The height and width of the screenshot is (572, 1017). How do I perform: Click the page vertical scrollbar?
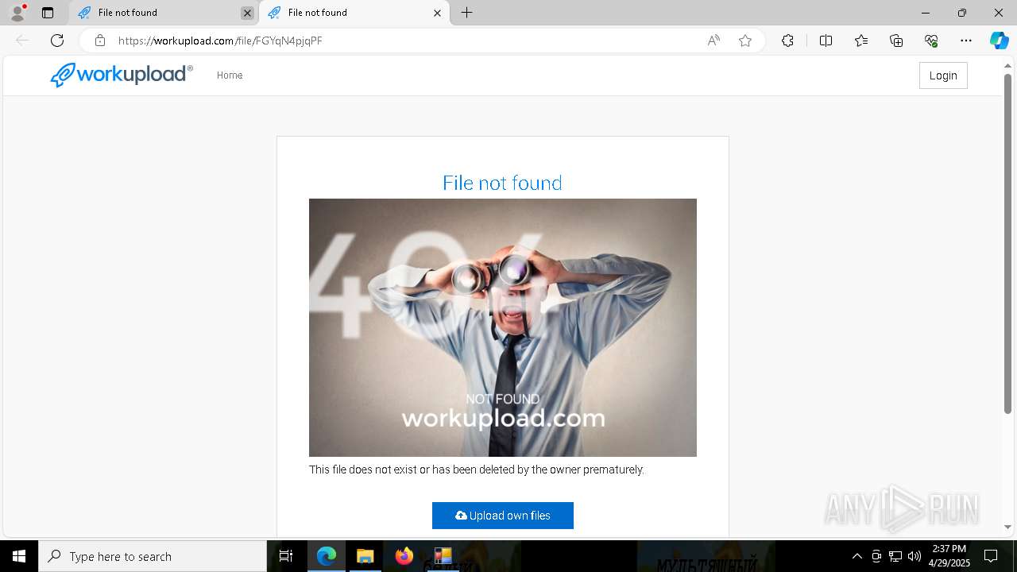[x=1008, y=243]
